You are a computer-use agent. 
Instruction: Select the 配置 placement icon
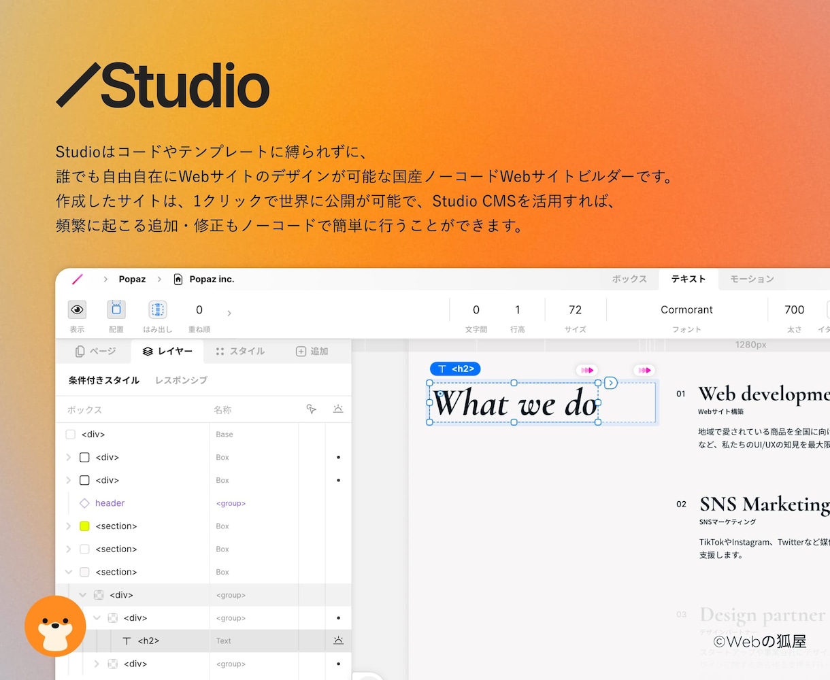[x=116, y=309]
